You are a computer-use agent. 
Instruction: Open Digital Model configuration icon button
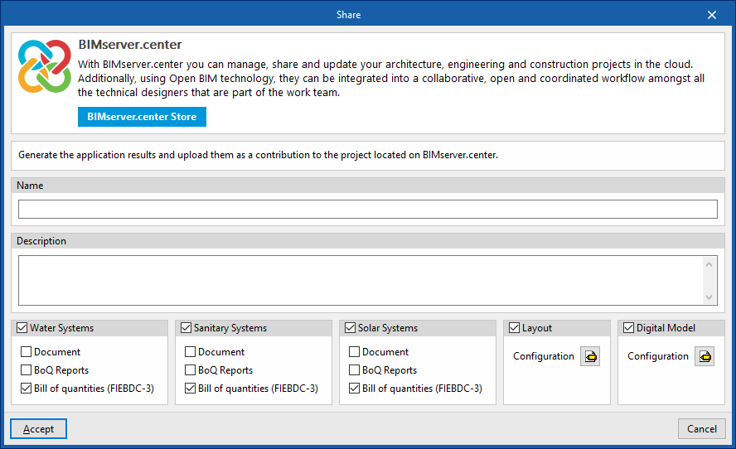click(x=705, y=356)
